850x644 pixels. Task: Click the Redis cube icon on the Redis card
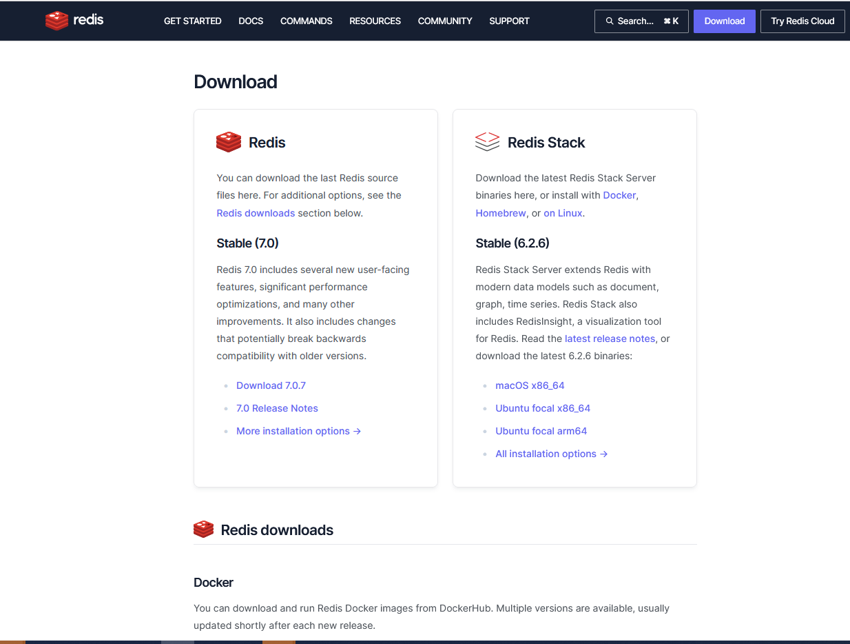[x=228, y=142]
